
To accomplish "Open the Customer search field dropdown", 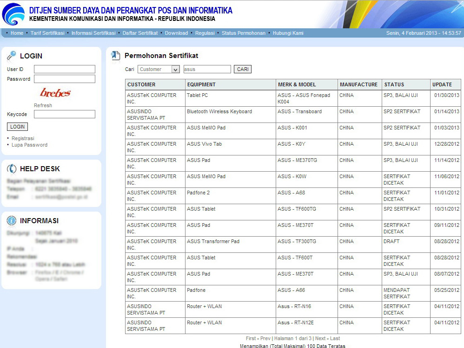I will tap(159, 69).
